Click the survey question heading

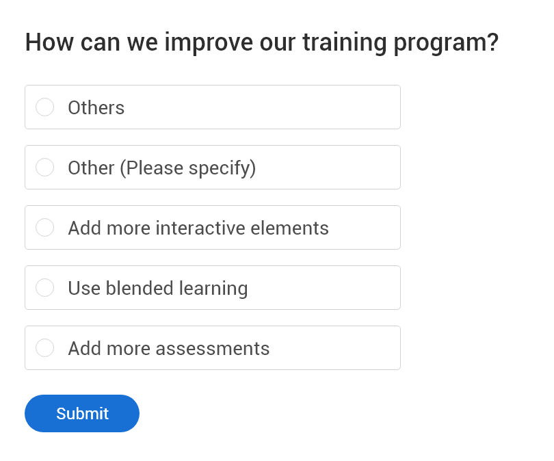pyautogui.click(x=261, y=42)
